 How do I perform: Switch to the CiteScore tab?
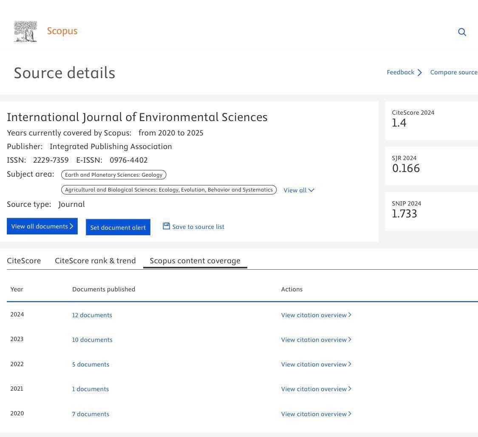coord(24,261)
